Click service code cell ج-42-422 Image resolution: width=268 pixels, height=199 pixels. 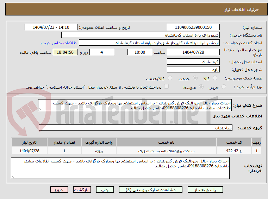pyautogui.click(x=234, y=151)
